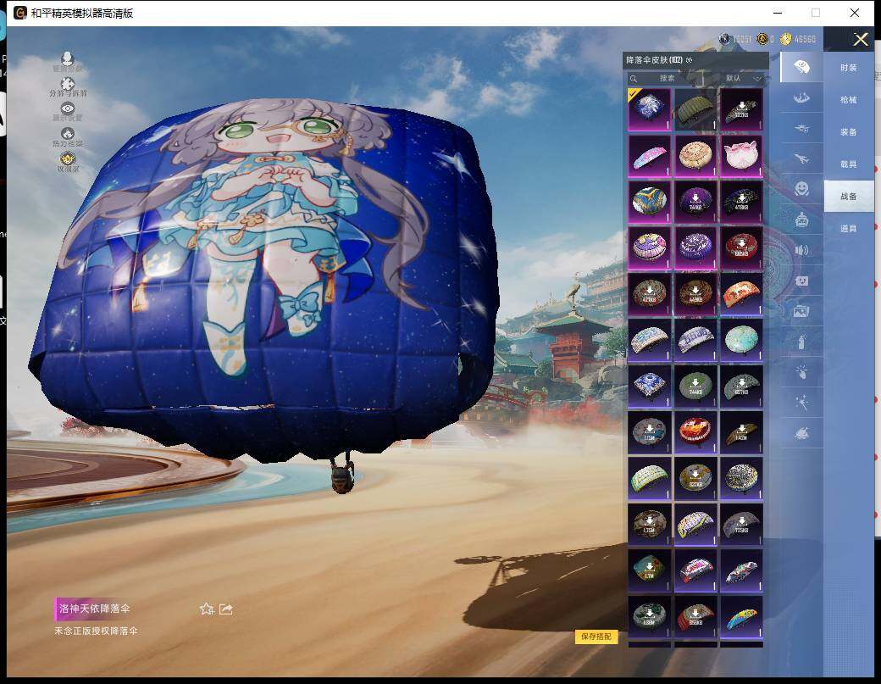Click the gold crest 议事堂 icon

point(68,158)
